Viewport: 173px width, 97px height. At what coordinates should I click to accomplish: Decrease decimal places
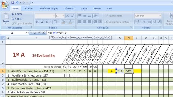[159, 22]
